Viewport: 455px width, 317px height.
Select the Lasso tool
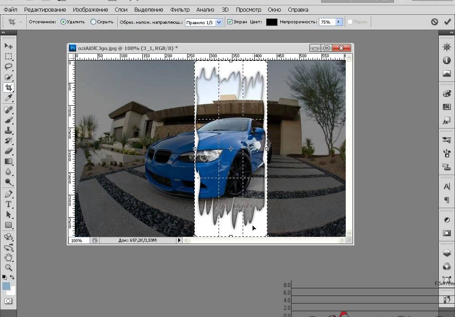coord(9,66)
